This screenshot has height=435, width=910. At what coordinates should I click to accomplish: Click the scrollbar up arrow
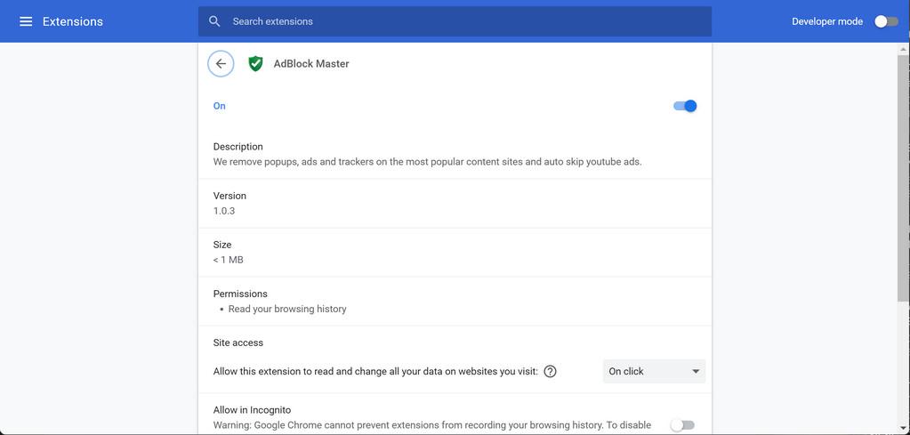(904, 49)
